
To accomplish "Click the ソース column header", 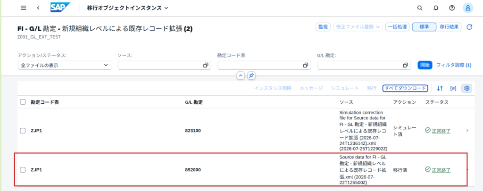I will tap(346, 102).
